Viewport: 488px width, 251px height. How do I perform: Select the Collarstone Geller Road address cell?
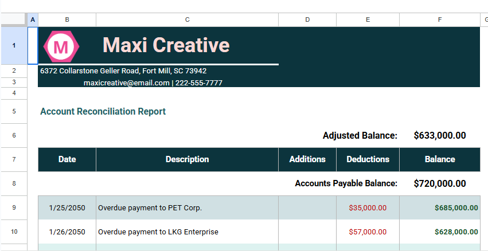point(123,70)
